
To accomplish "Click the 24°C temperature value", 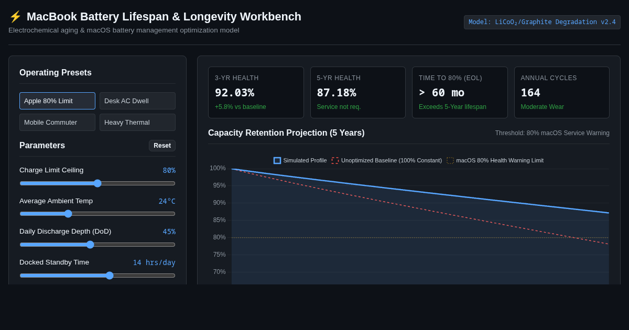I will click(167, 201).
